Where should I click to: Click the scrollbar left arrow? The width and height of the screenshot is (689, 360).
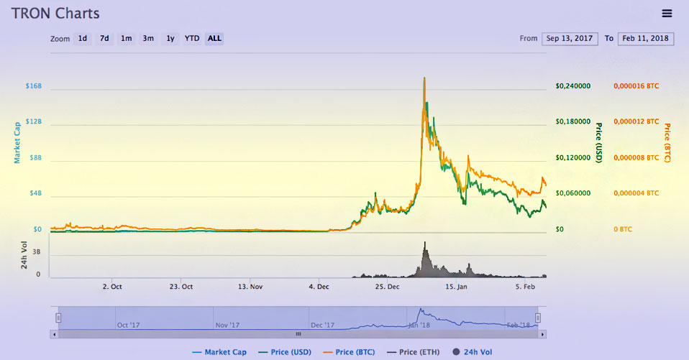(x=54, y=334)
